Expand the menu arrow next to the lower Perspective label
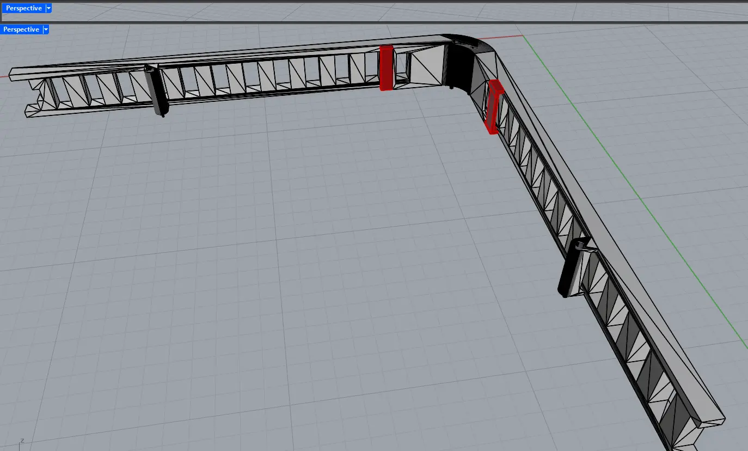748x451 pixels. [46, 29]
